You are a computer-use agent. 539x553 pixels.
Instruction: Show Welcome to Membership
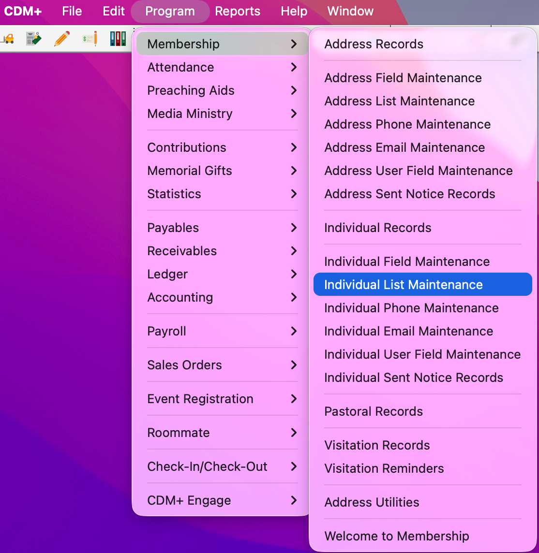click(422, 536)
